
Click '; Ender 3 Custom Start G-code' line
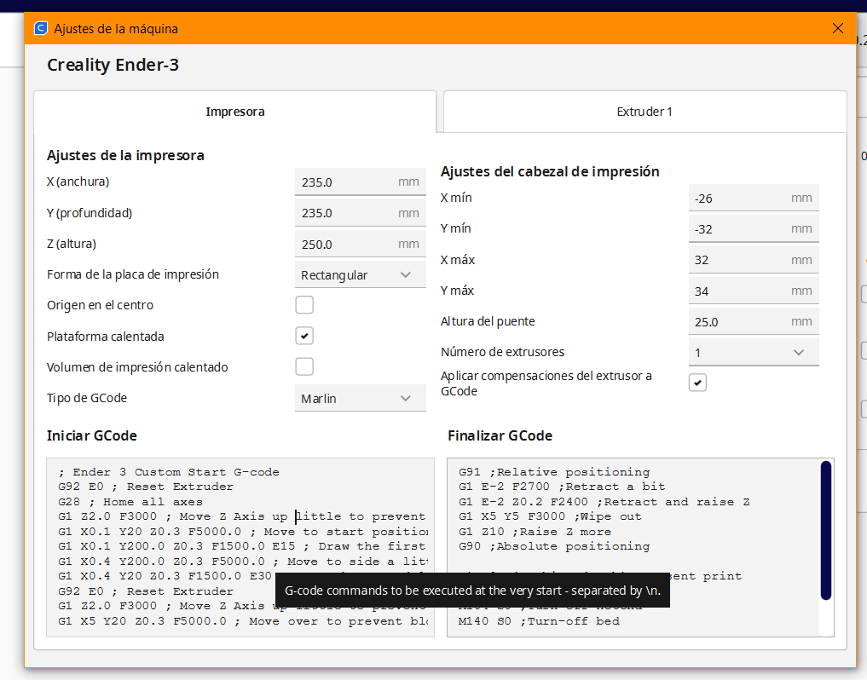click(169, 472)
